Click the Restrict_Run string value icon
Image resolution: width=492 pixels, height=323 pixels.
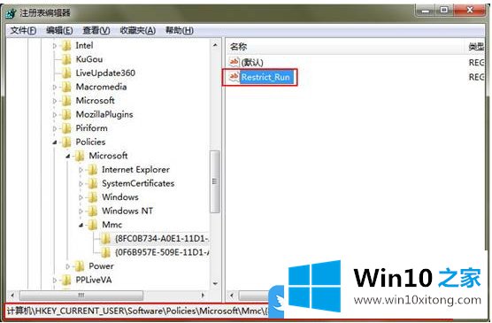[x=234, y=77]
